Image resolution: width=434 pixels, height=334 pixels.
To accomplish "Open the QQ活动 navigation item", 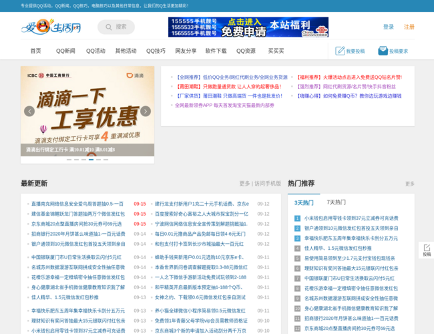I will (x=95, y=51).
